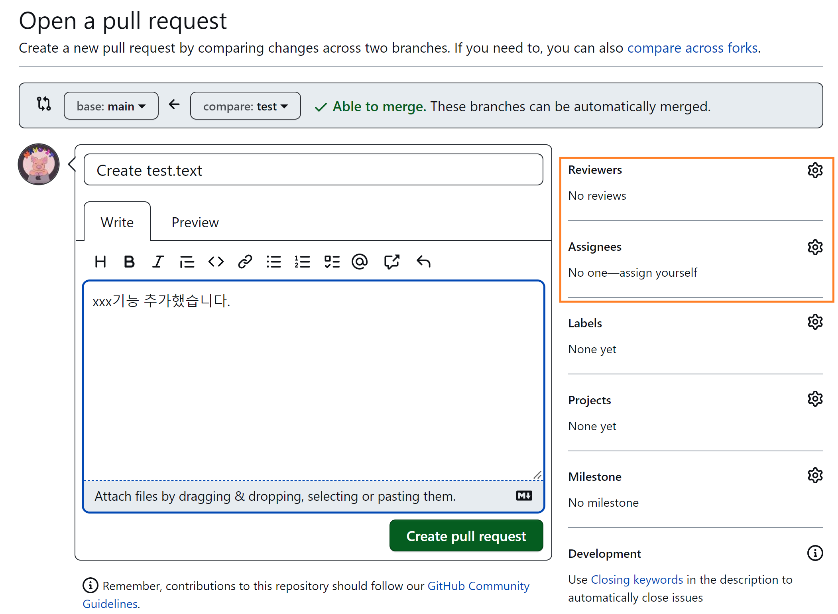Open Labels gear settings

(x=815, y=322)
